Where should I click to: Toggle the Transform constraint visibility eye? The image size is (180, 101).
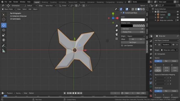pyautogui.click(x=173, y=45)
